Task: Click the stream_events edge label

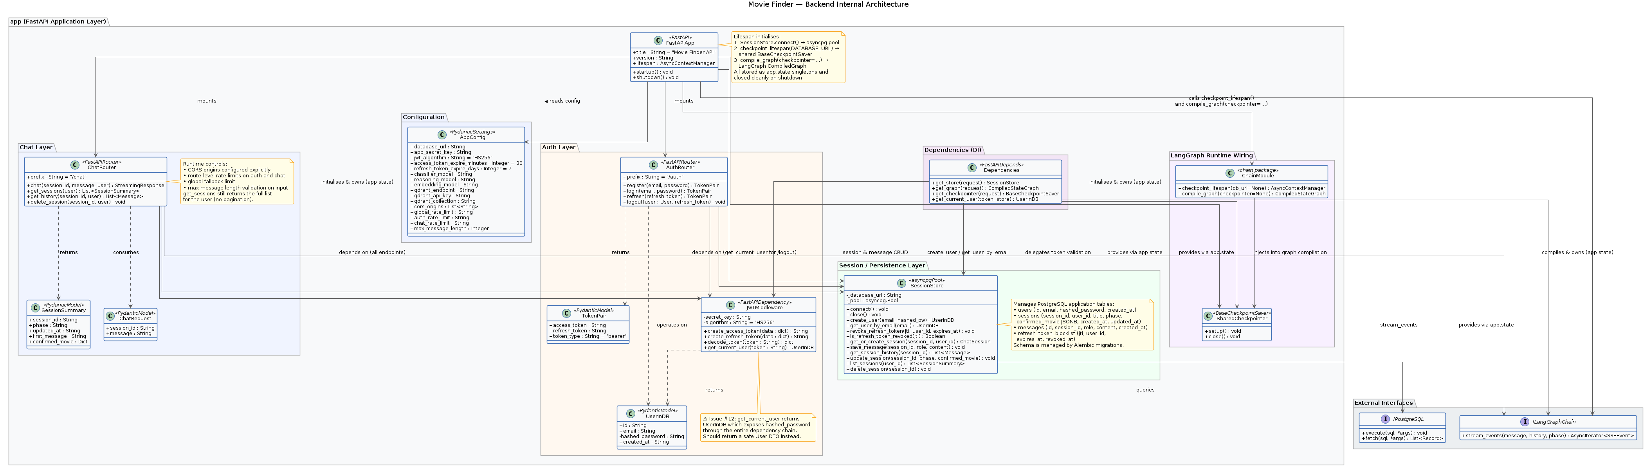Action: [x=1399, y=325]
